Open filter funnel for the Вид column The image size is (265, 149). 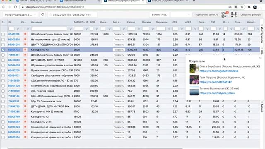pyautogui.click(x=123, y=29)
